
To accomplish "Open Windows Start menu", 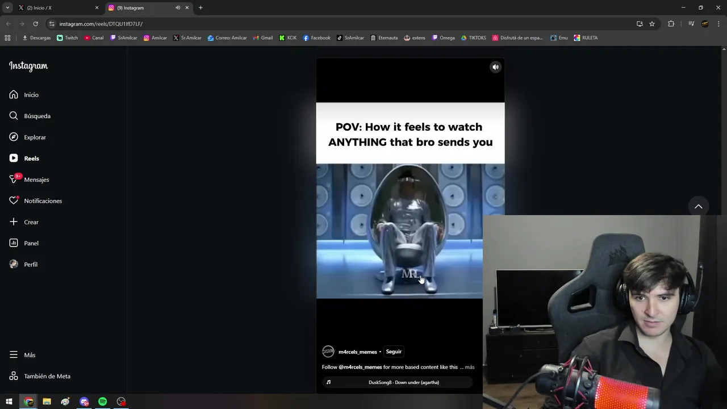I will (x=9, y=402).
